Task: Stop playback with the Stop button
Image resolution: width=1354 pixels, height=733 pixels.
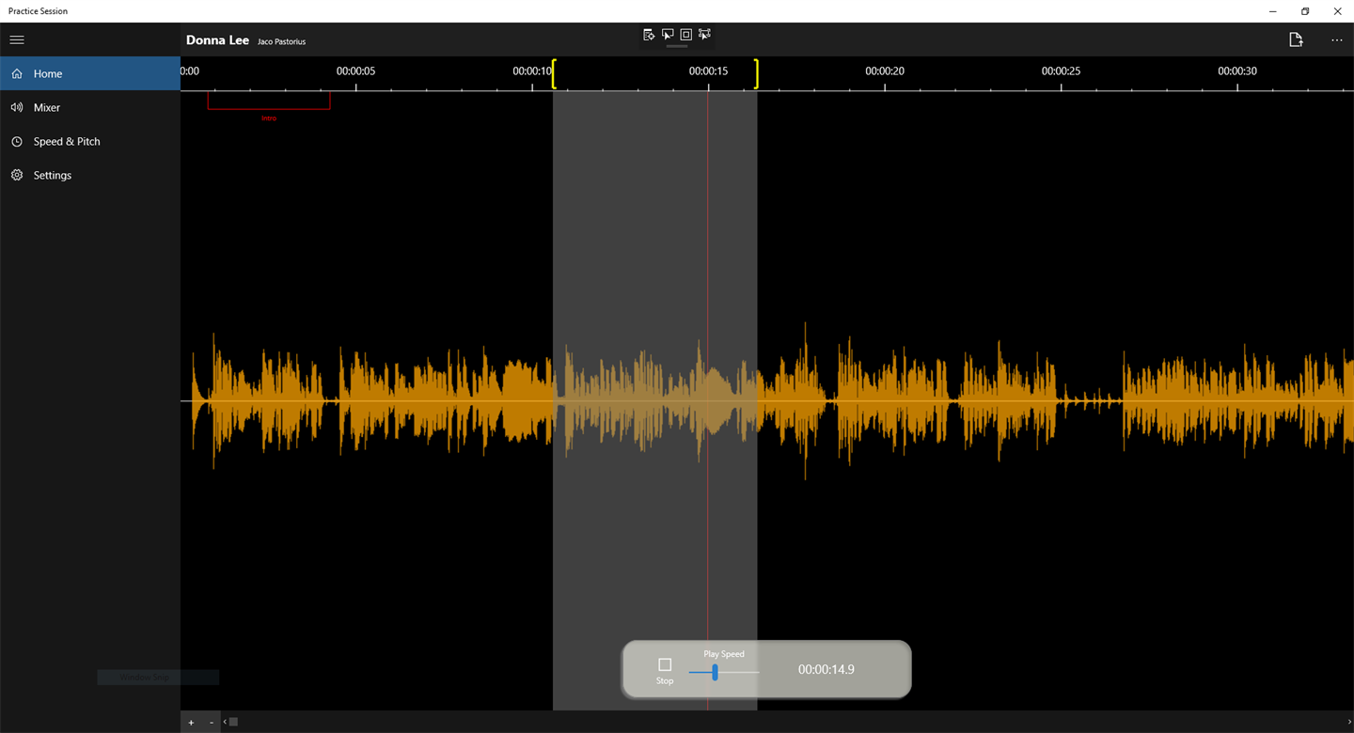Action: click(665, 670)
